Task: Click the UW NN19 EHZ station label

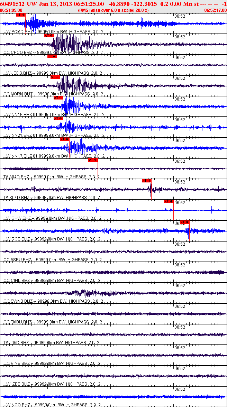Action: coord(54,114)
